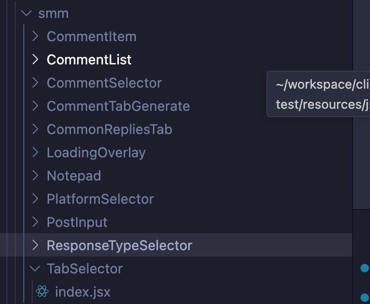The width and height of the screenshot is (370, 304).
Task: Expand CommonRepliesTab folder chevron
Action: pos(35,129)
